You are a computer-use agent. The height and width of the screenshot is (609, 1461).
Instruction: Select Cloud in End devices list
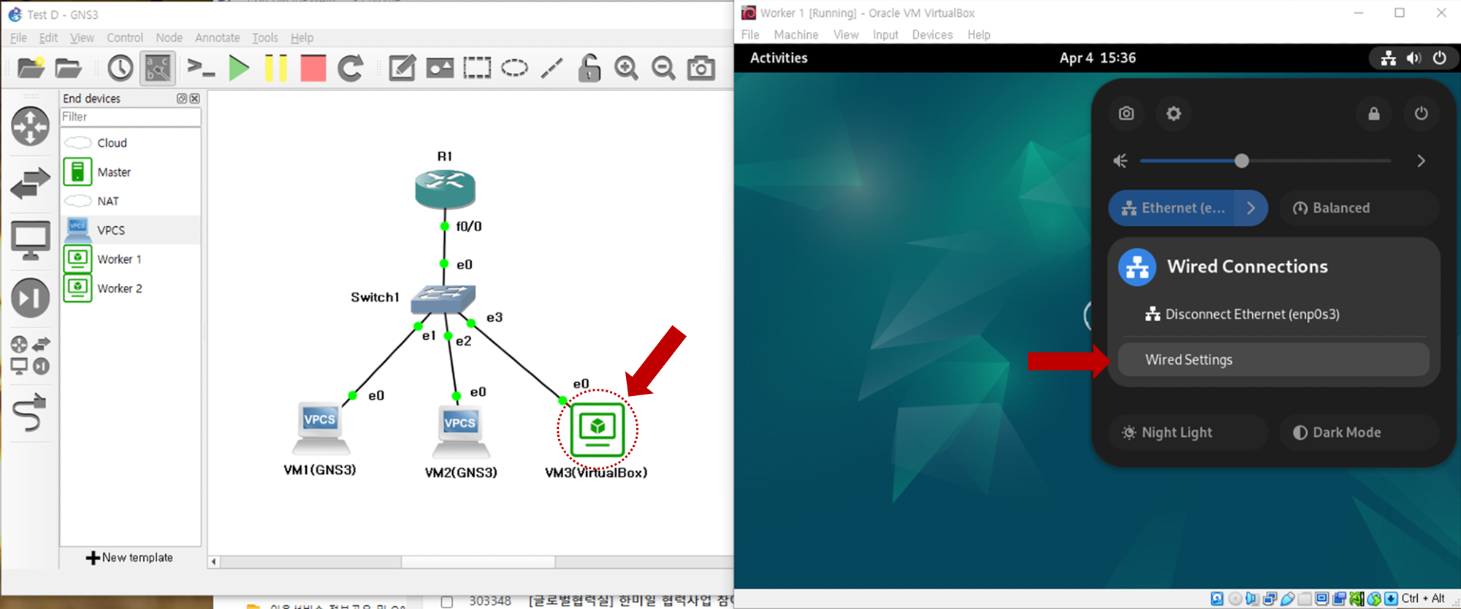pos(130,143)
